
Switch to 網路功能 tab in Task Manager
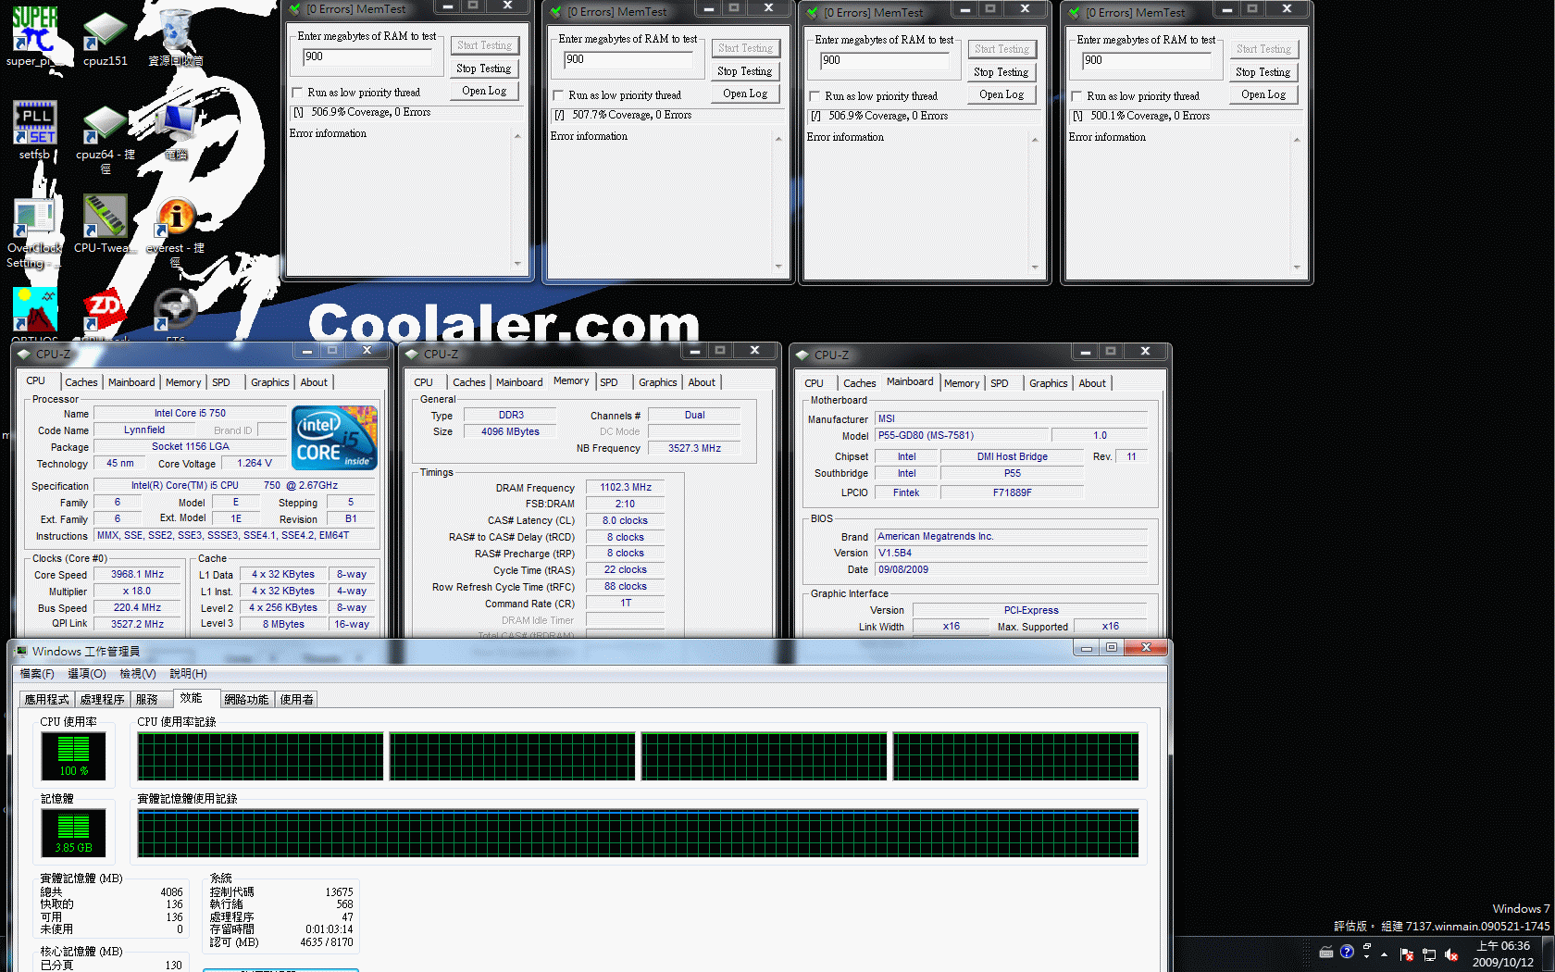247,700
